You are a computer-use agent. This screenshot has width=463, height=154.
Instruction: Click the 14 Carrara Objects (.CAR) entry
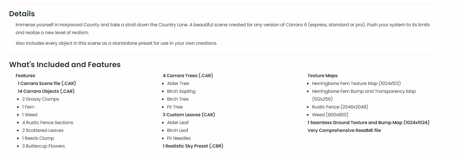pyautogui.click(x=46, y=91)
